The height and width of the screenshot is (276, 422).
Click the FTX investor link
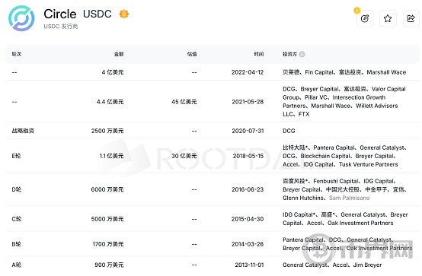(x=304, y=114)
